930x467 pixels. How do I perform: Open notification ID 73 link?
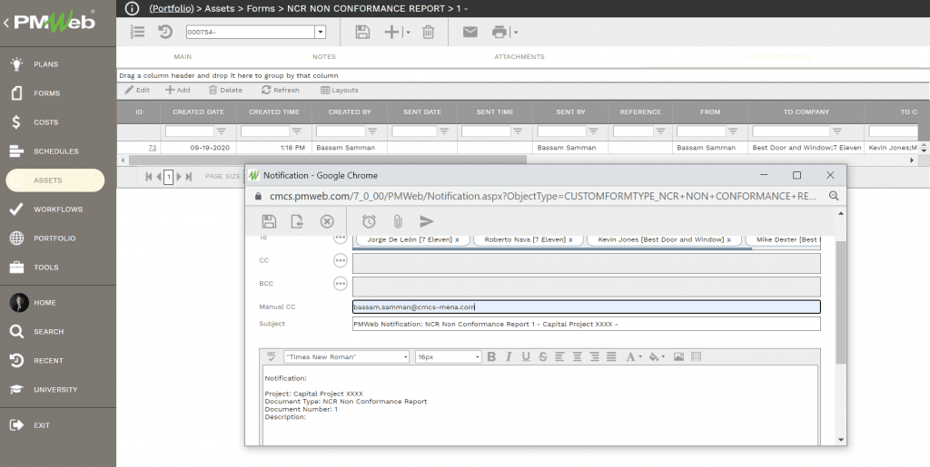click(x=152, y=148)
